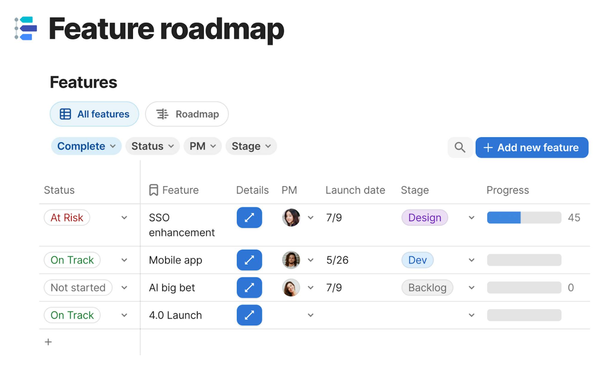The width and height of the screenshot is (597, 373).
Task: Open details for SSO enhancement
Action: pos(249,218)
